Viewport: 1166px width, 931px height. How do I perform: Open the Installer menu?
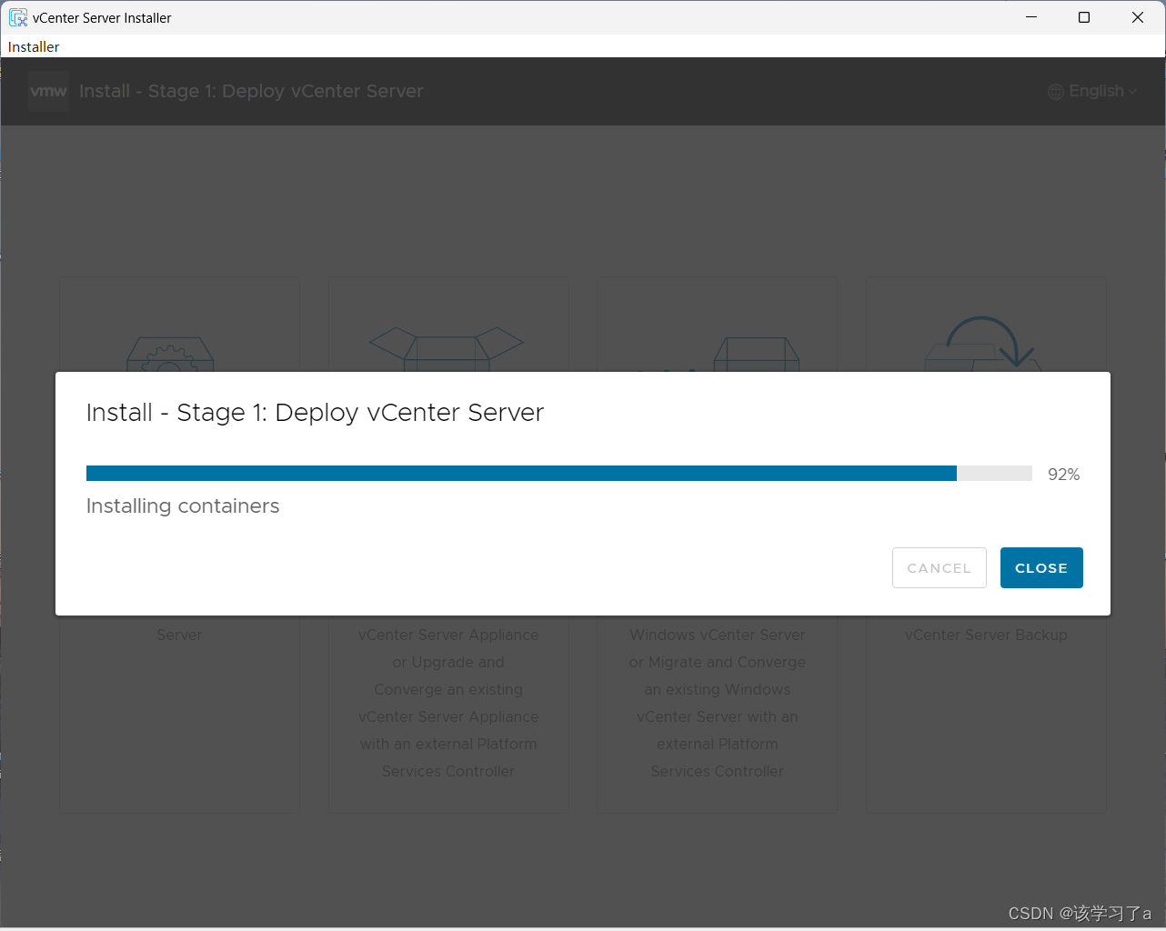[34, 46]
